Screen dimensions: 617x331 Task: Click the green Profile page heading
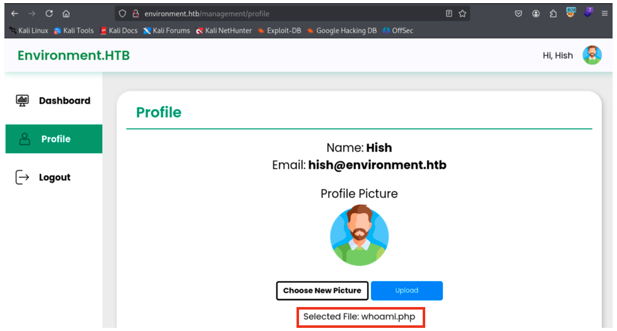point(158,112)
